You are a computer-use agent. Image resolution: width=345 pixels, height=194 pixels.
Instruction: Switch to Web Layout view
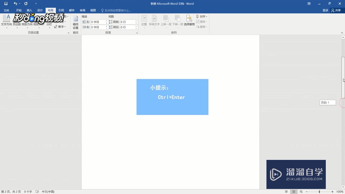tap(301, 192)
